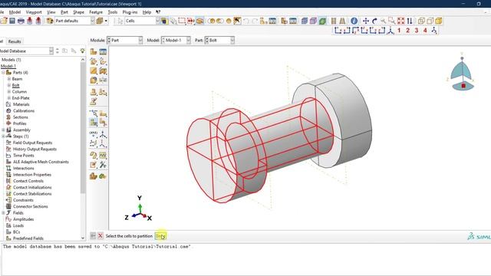
Task: Apply saved view number 3
Action: [417, 31]
